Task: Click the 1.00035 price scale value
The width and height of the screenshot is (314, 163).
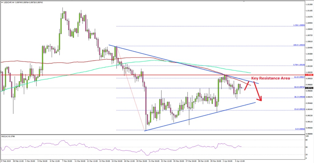Action: [309, 72]
